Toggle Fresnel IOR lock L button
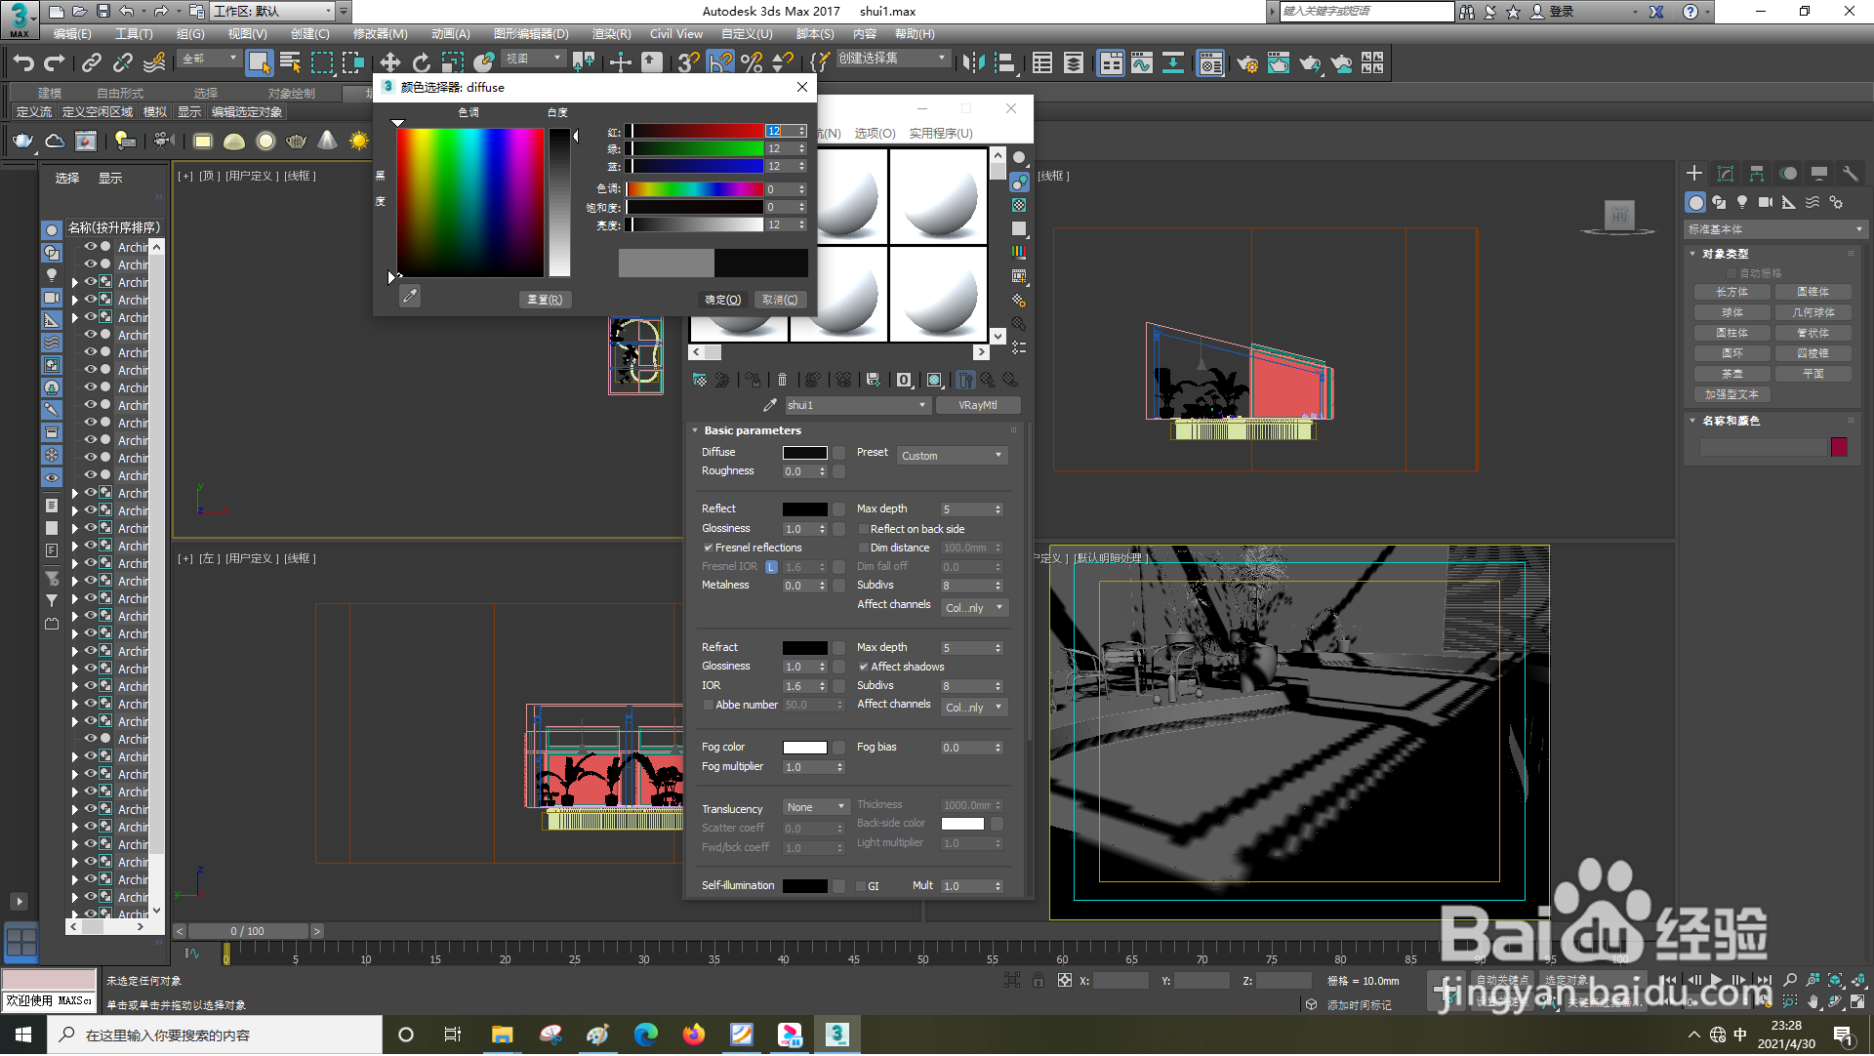The width and height of the screenshot is (1874, 1056). (771, 567)
